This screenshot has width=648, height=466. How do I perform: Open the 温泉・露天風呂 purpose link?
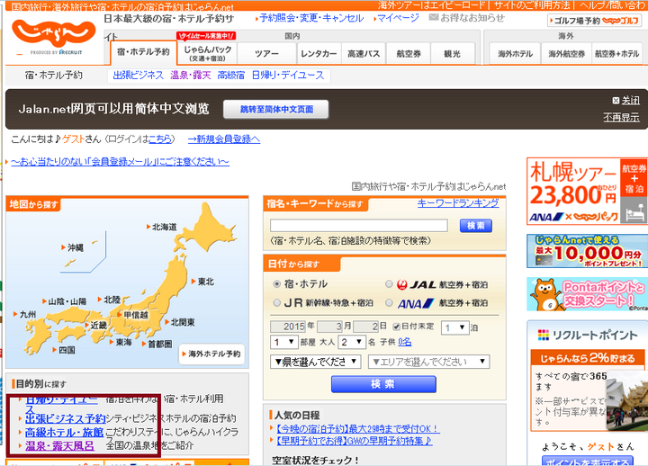[60, 445]
